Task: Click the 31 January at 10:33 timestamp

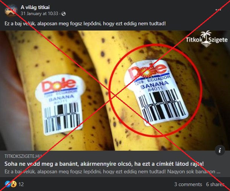Action: pos(39,14)
